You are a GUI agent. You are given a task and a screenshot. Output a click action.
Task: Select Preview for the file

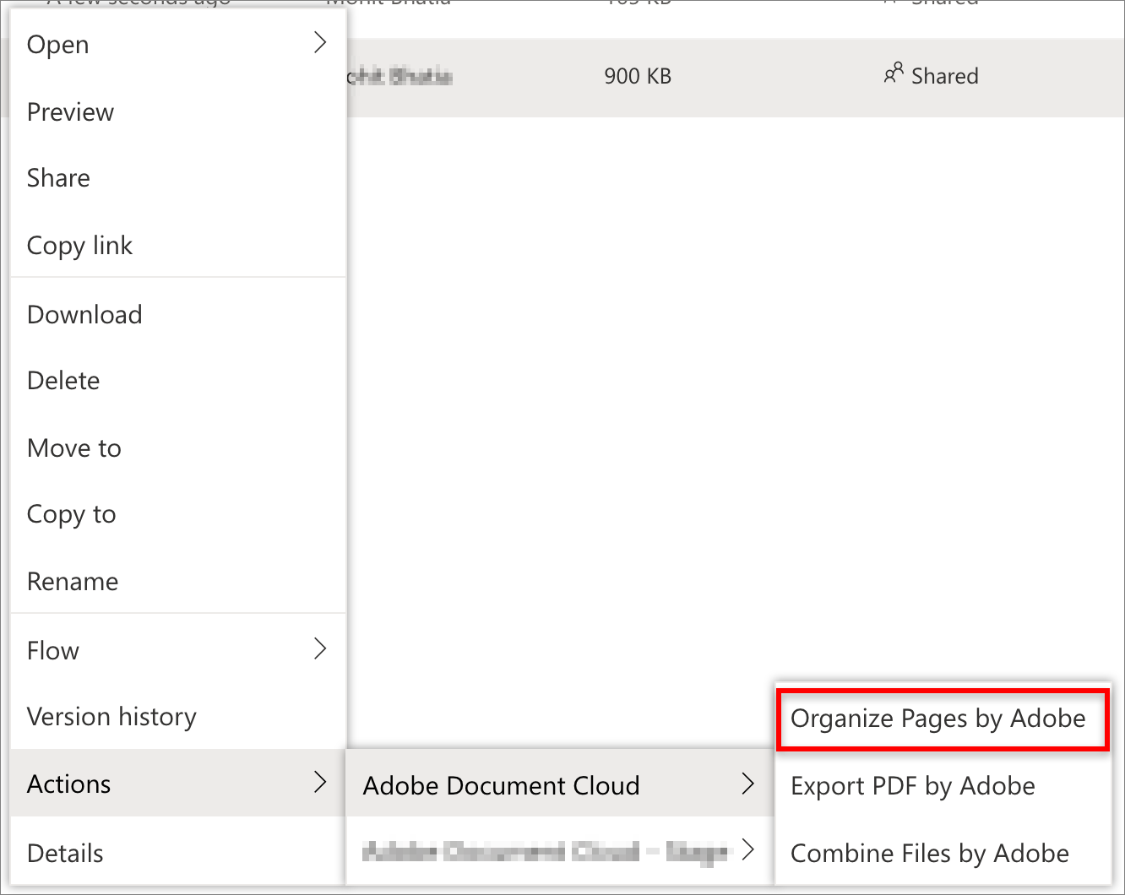pos(70,111)
